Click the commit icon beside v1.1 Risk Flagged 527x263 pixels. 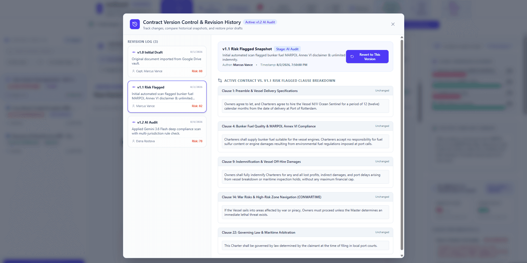[134, 87]
